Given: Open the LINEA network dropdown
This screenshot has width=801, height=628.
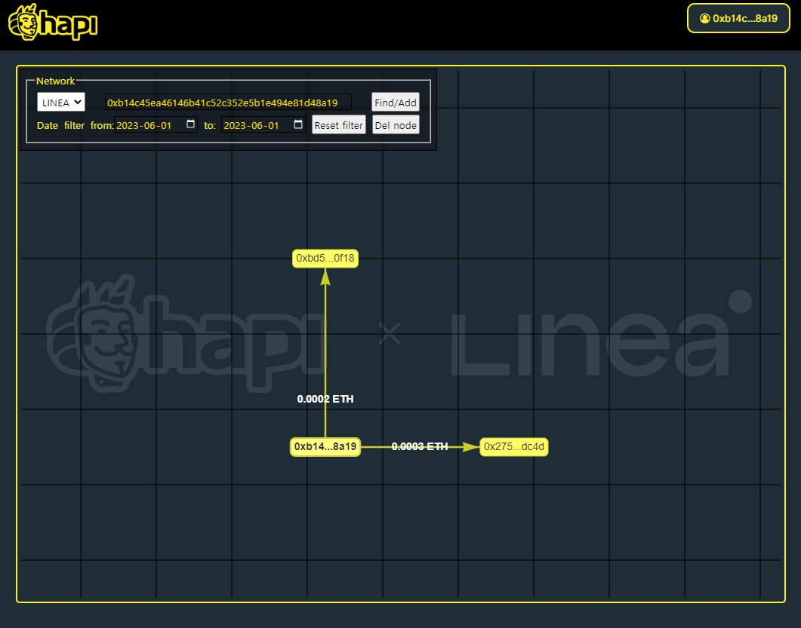Looking at the screenshot, I should 61,102.
